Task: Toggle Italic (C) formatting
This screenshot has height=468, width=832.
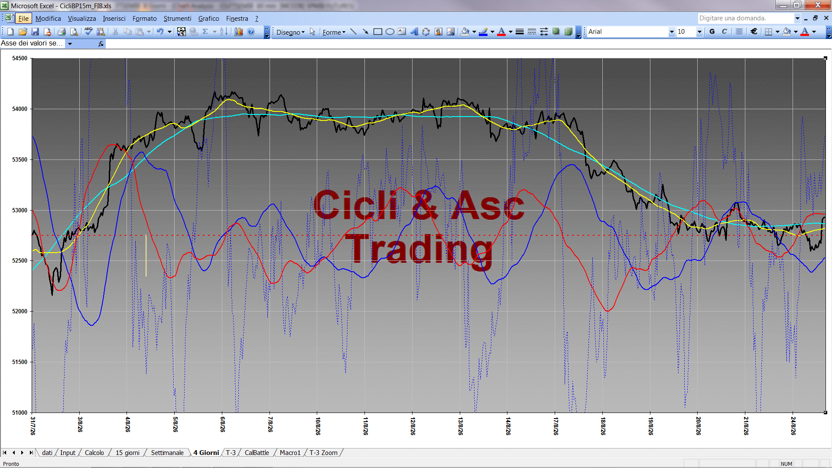Action: (724, 32)
